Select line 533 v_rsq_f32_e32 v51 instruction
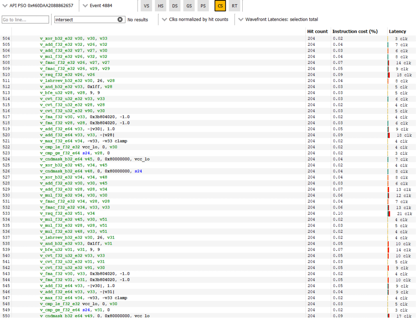 click(x=67, y=213)
